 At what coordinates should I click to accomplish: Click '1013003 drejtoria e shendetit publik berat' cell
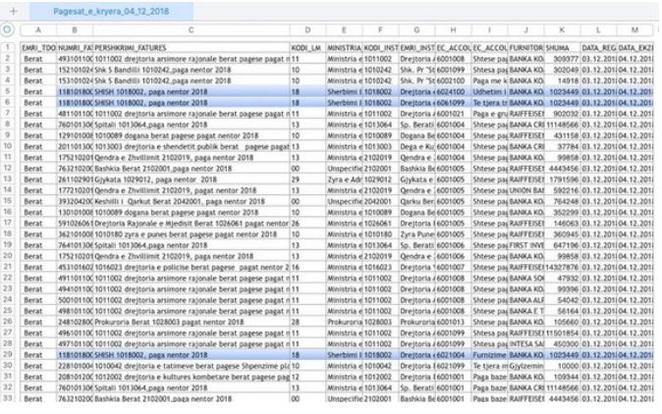191,146
